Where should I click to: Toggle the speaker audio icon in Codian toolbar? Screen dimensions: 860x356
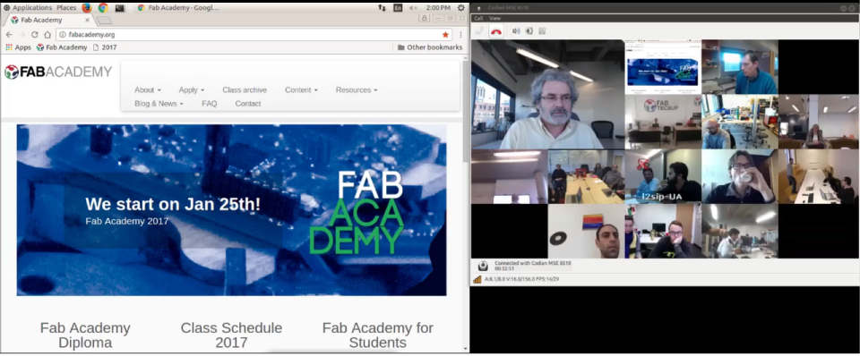pyautogui.click(x=516, y=31)
